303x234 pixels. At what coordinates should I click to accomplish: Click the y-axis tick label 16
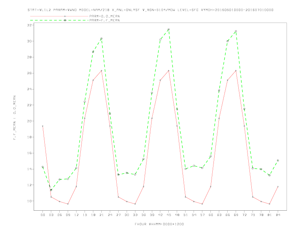click(x=29, y=153)
